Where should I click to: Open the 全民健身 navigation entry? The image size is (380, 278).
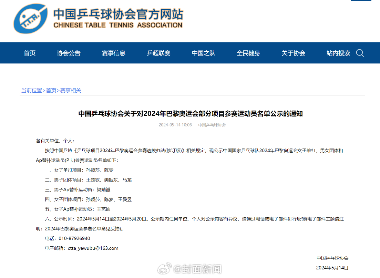249,53
